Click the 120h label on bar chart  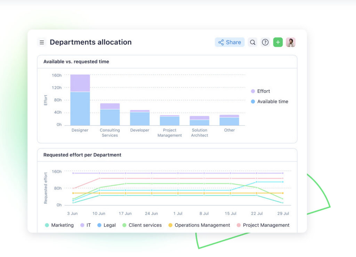[57, 88]
